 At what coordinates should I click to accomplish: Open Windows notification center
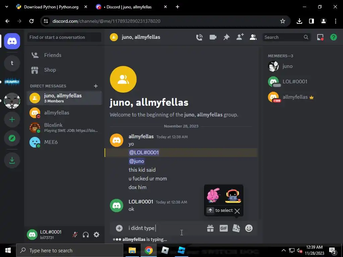[x=333, y=250]
